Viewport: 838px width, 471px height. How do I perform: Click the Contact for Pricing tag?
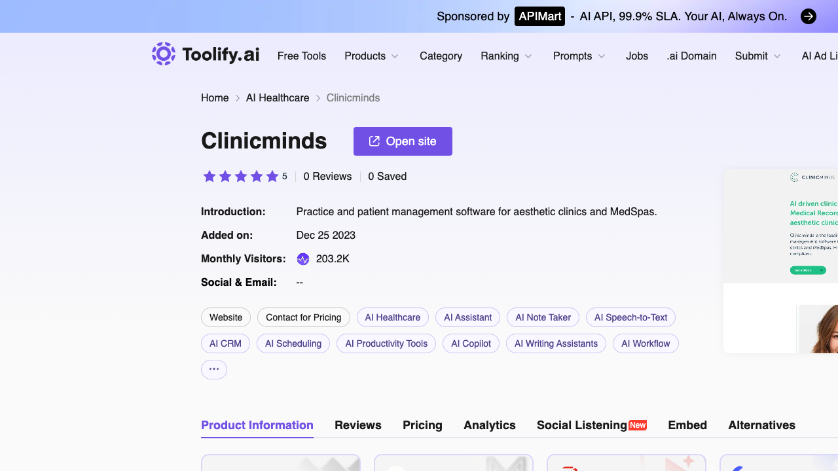tap(304, 317)
